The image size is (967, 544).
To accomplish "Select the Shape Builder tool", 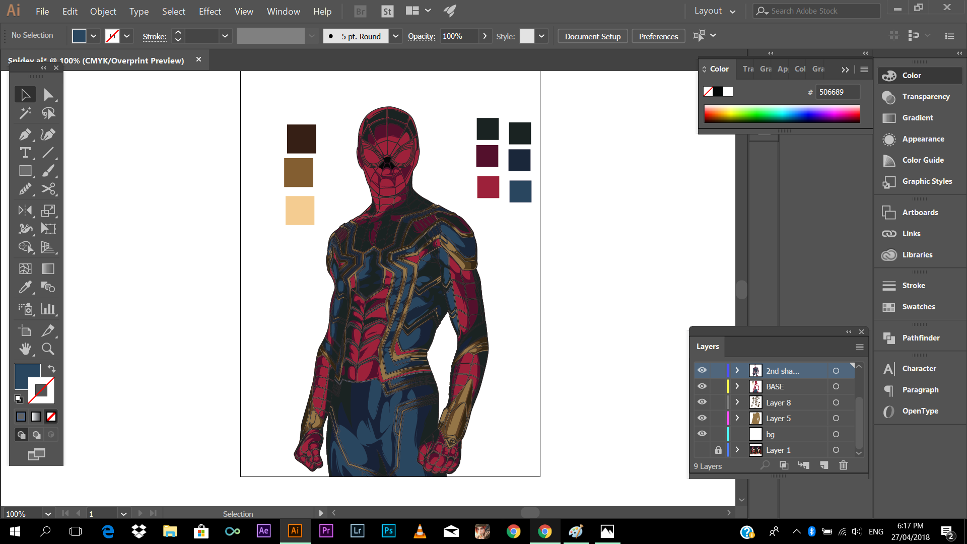I will point(25,247).
